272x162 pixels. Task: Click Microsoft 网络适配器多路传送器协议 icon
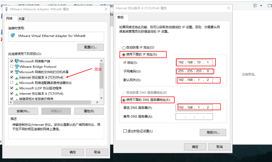click(17, 83)
